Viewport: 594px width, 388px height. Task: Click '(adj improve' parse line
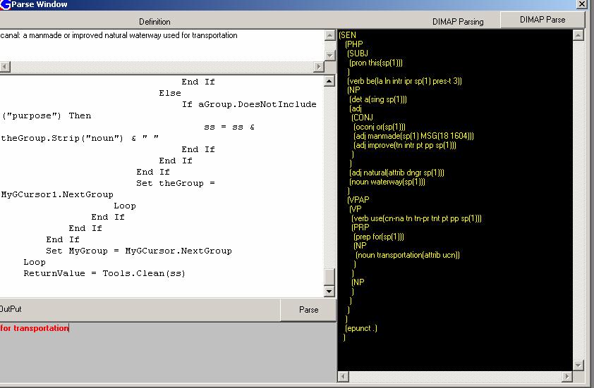[x=405, y=145]
